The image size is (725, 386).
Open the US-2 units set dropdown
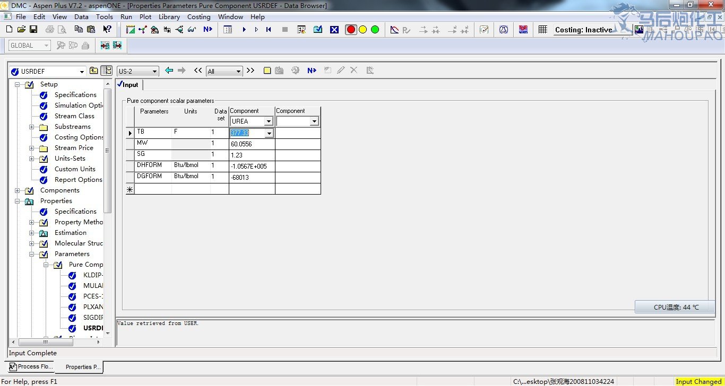click(155, 72)
